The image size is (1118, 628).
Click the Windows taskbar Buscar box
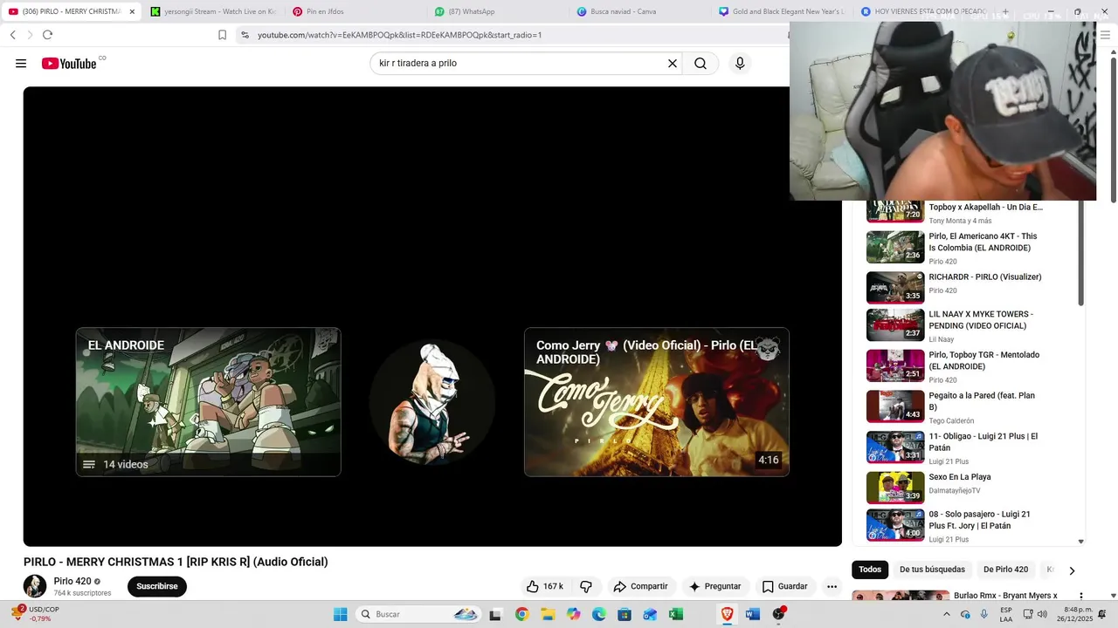click(418, 614)
